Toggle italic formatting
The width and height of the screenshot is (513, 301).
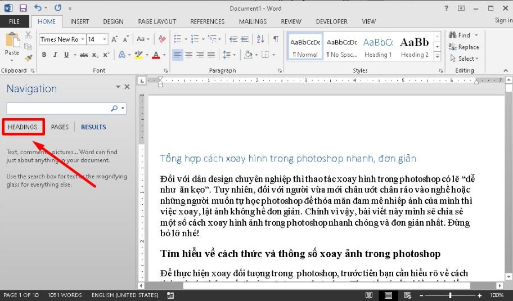(55, 55)
